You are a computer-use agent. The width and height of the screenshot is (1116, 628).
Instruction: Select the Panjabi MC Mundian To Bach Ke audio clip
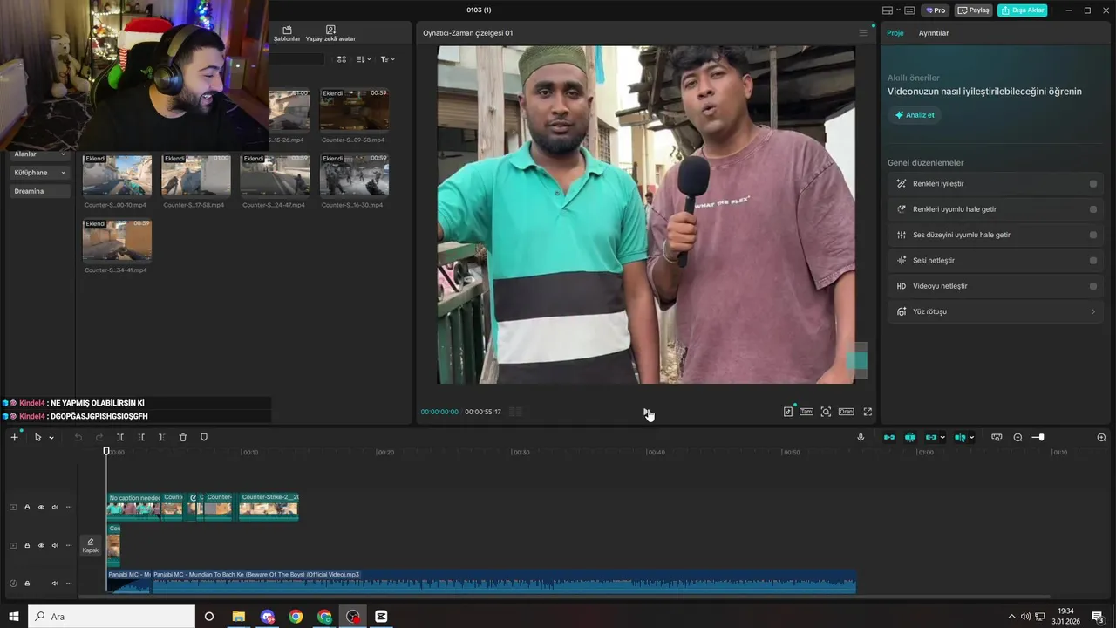click(x=504, y=582)
